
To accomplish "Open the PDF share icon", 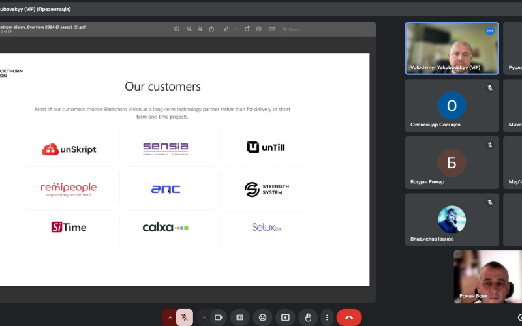I will click(211, 29).
